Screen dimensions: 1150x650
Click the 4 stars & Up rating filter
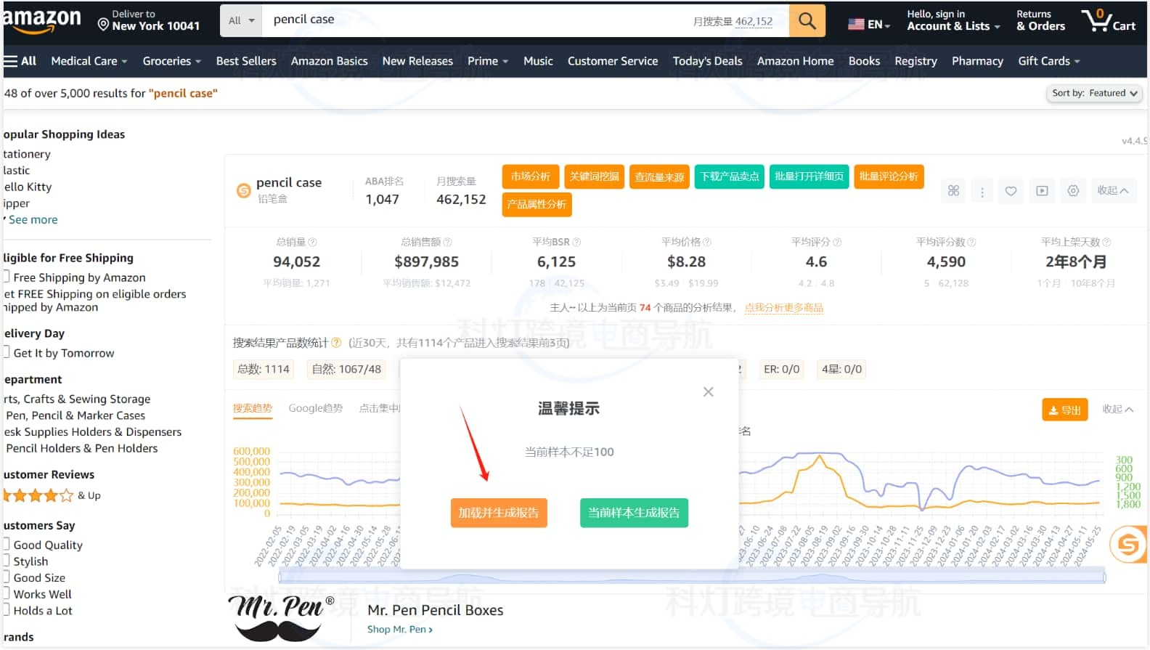(52, 495)
